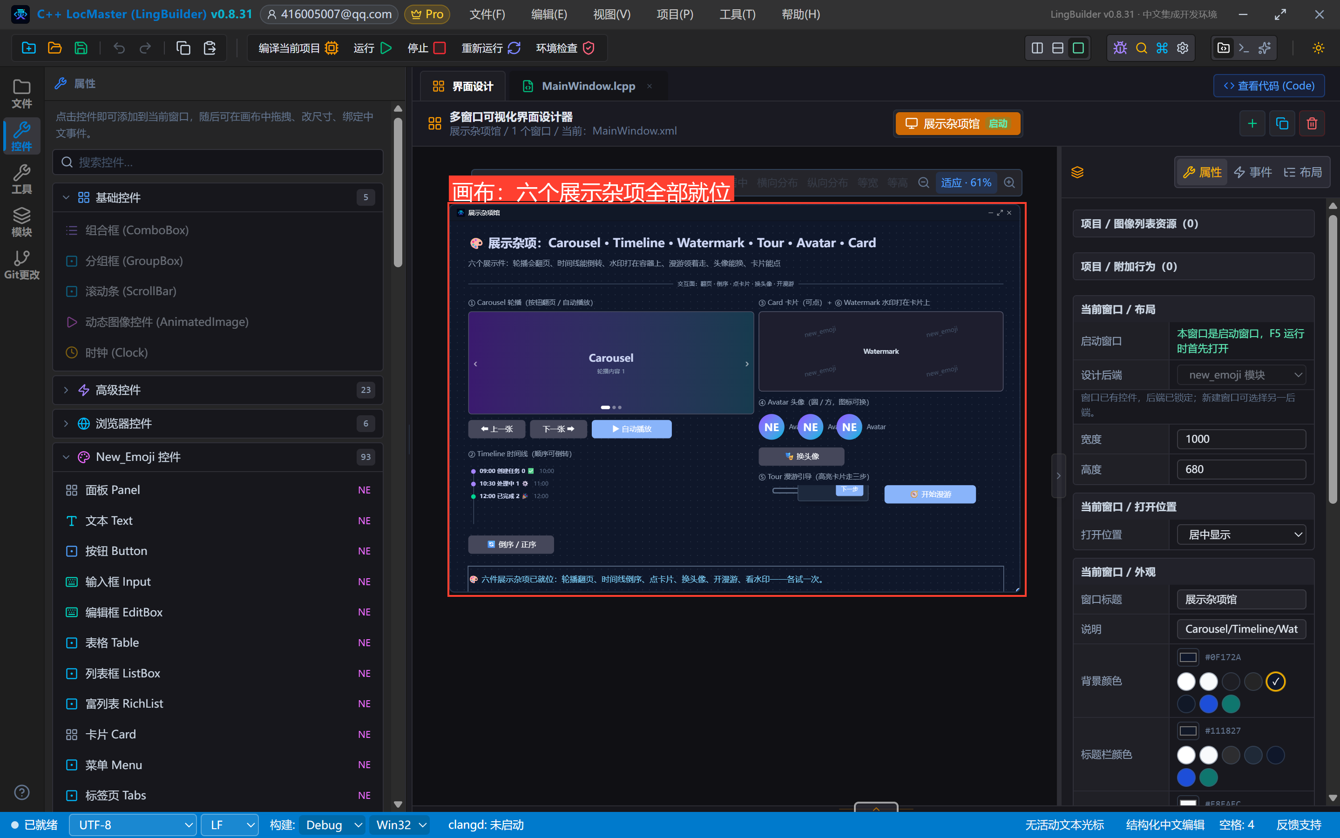The height and width of the screenshot is (838, 1340).
Task: Open the 文件(F) menu
Action: pos(487,14)
